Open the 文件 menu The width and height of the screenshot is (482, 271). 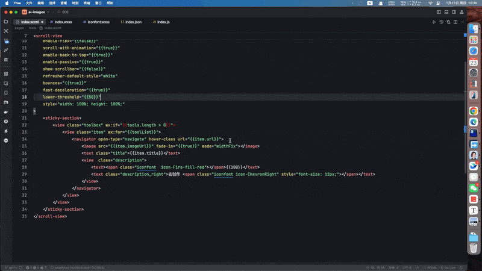click(x=29, y=3)
